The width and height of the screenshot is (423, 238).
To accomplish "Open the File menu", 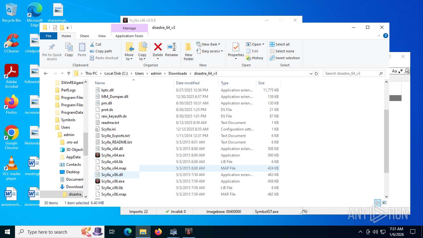I will pyautogui.click(x=49, y=36).
